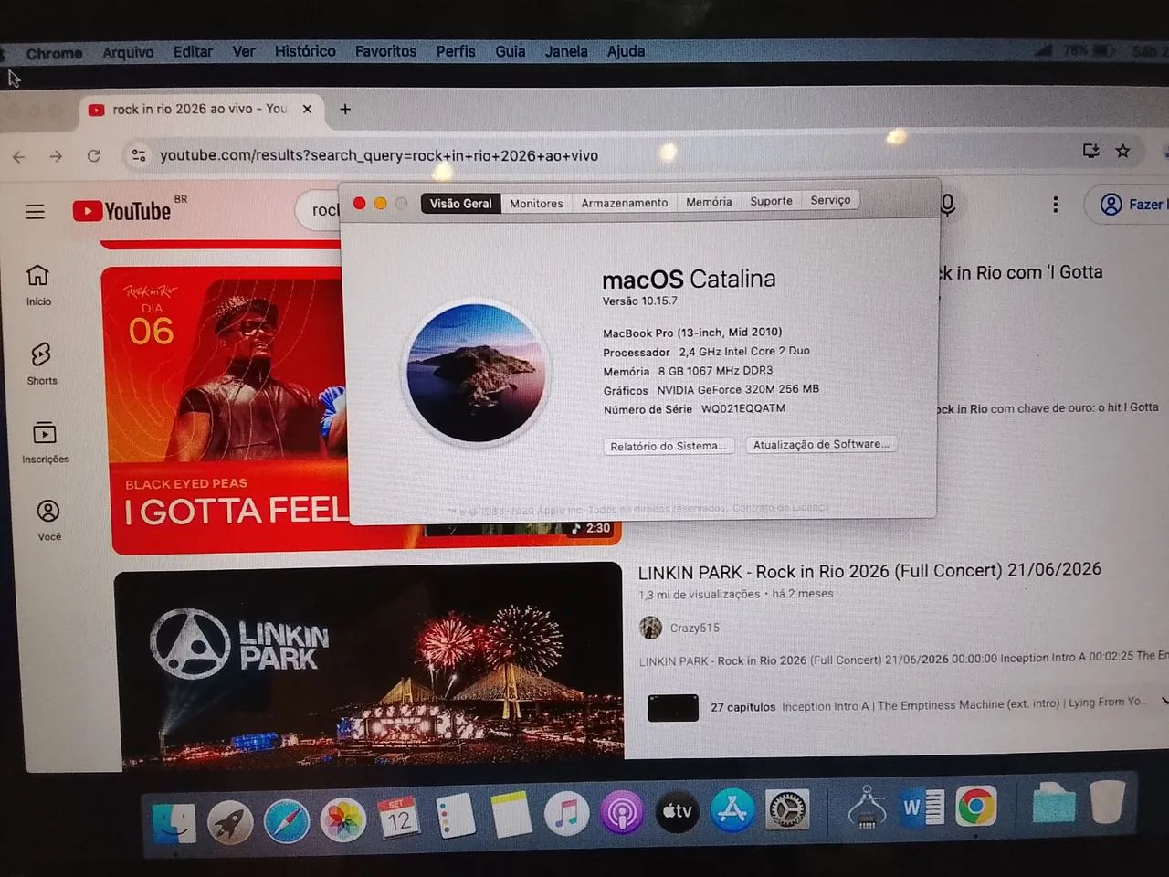Launch Music from the Dock
The width and height of the screenshot is (1169, 877).
(x=566, y=813)
